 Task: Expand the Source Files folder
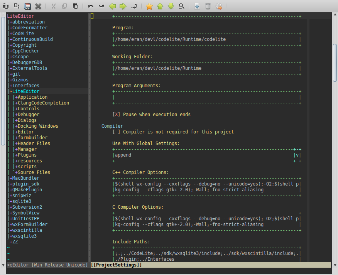pos(16,172)
